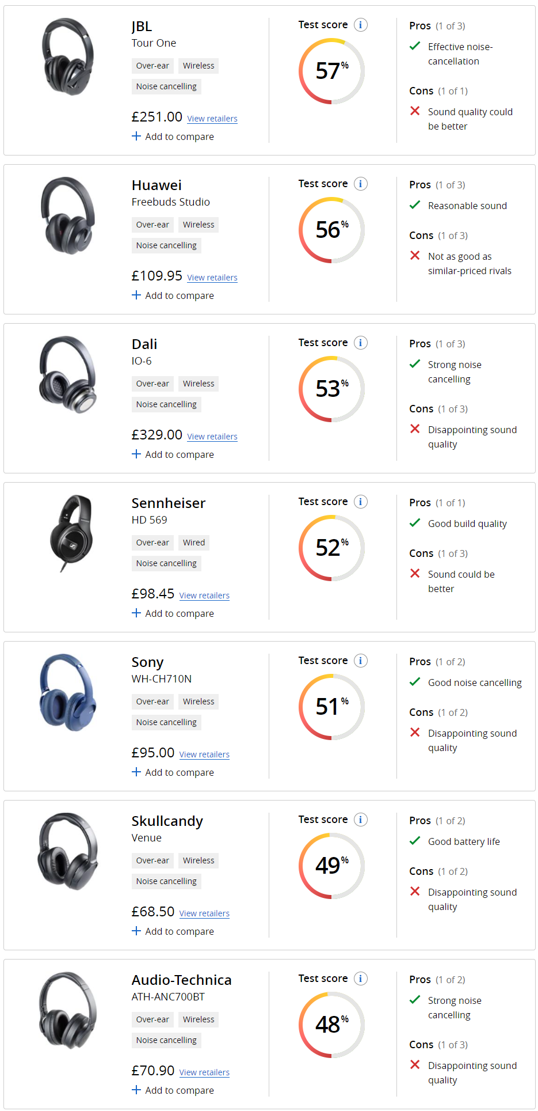Click info icon beside Audio-Technica test score
538x1111 pixels.
pos(361,979)
